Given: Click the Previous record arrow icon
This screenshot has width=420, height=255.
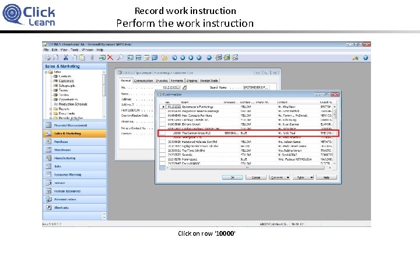Looking at the screenshot, I should 183,58.
